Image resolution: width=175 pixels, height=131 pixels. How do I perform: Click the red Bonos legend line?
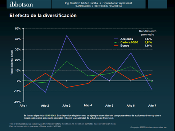[116, 46]
